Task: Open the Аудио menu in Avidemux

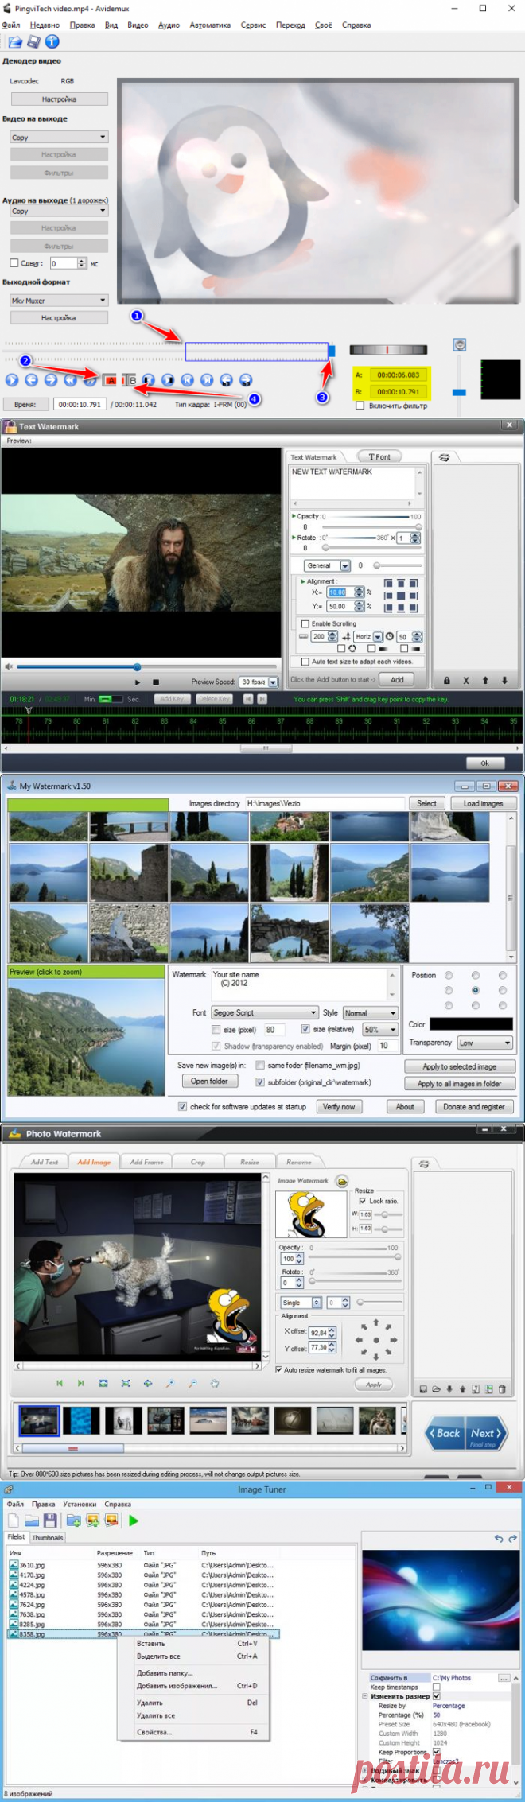Action: (169, 25)
